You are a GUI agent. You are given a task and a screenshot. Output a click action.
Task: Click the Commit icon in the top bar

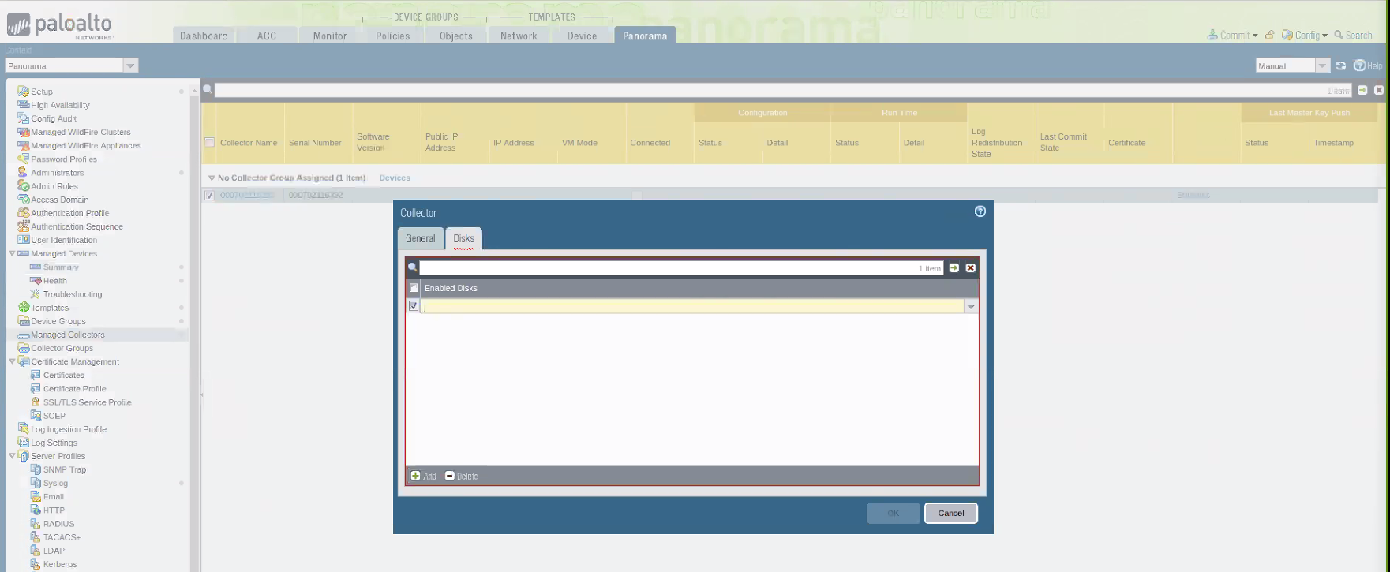click(1213, 35)
